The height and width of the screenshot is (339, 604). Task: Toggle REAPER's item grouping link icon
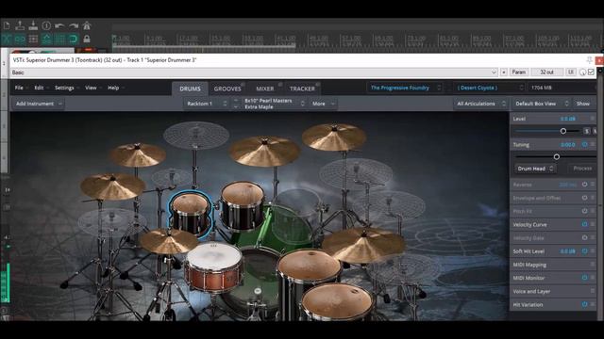pos(20,39)
